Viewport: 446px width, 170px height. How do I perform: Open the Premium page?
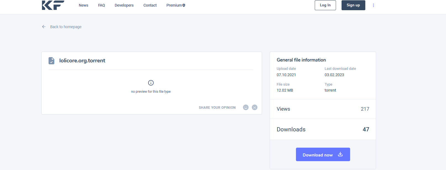(x=174, y=5)
